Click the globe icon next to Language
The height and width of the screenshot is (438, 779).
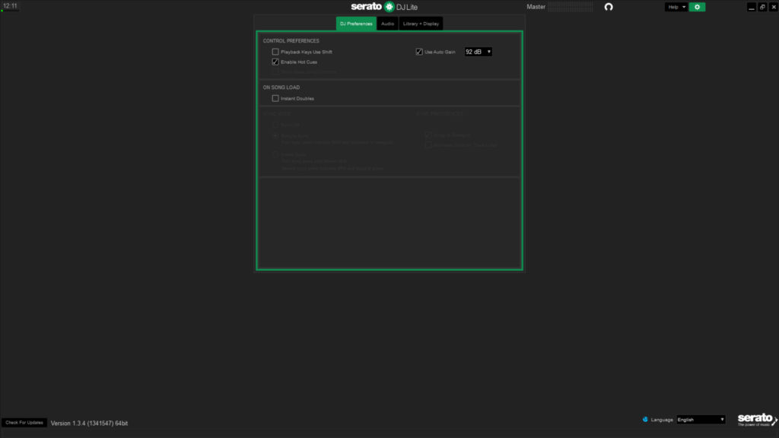click(645, 419)
